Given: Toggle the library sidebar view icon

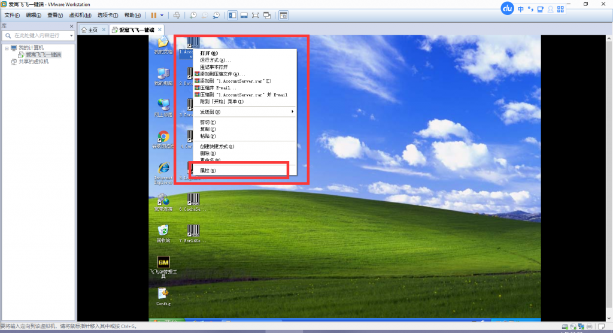Looking at the screenshot, I should 233,15.
